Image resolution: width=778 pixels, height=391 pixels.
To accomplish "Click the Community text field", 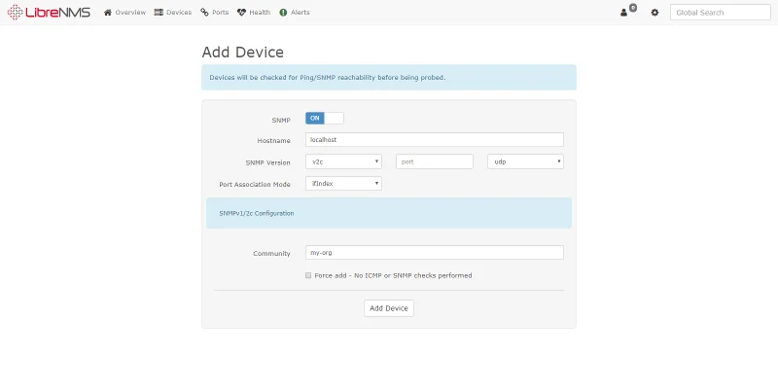I will point(434,252).
